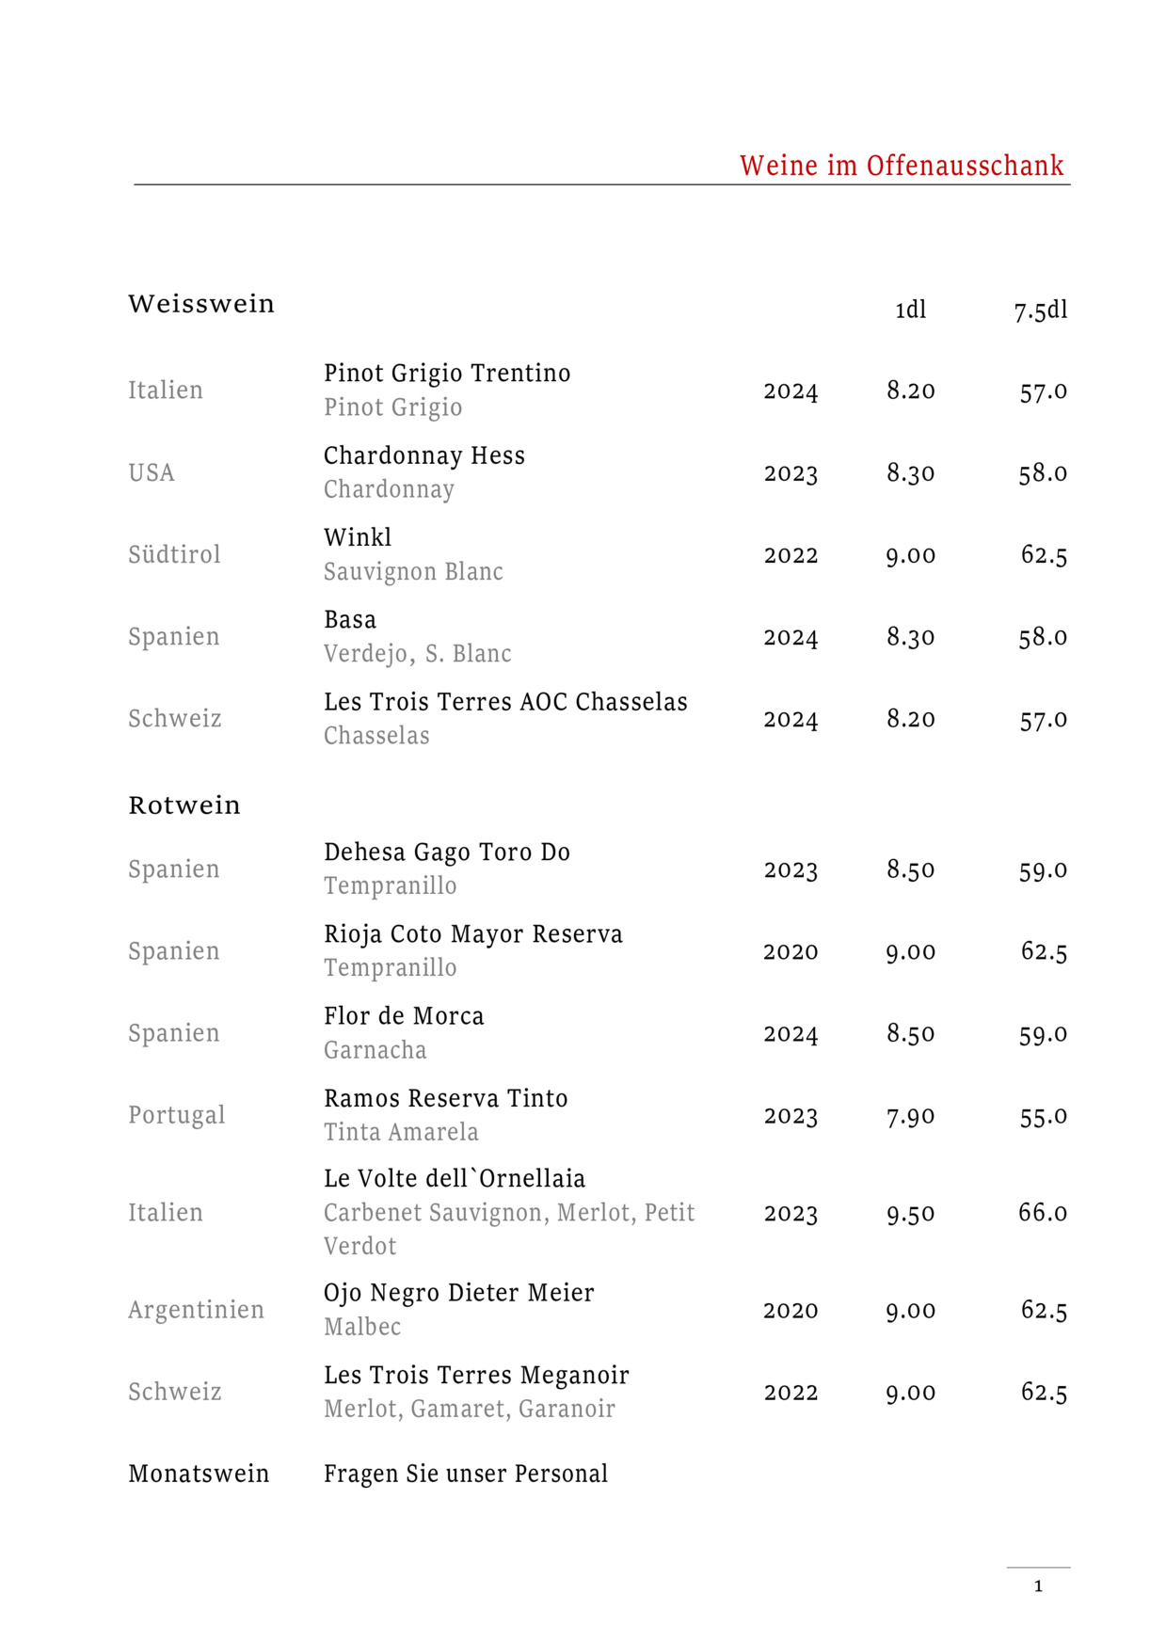Screen dimensions: 1150x1626
Task: Select the 'Winkl' wine name
Action: [358, 537]
